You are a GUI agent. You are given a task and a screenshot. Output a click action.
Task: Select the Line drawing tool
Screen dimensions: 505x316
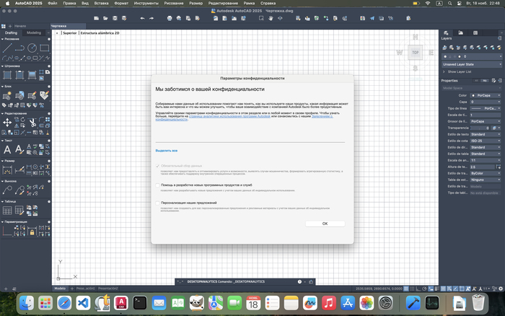tap(6, 48)
